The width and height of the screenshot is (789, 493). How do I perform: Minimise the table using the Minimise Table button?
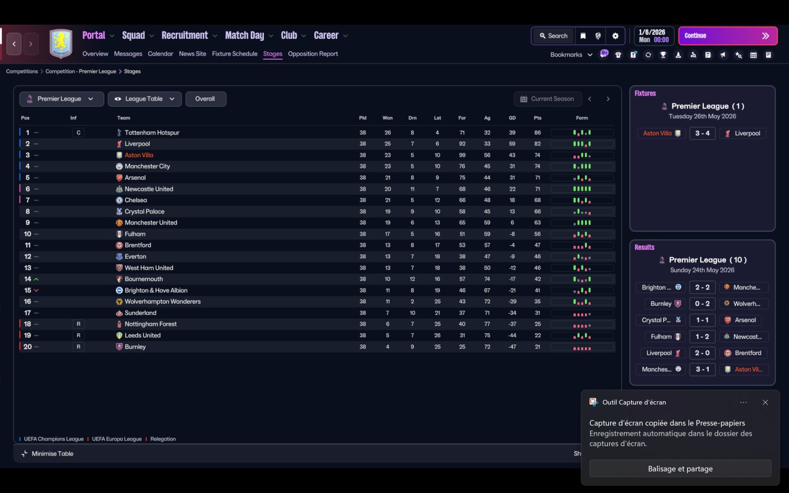pos(47,454)
